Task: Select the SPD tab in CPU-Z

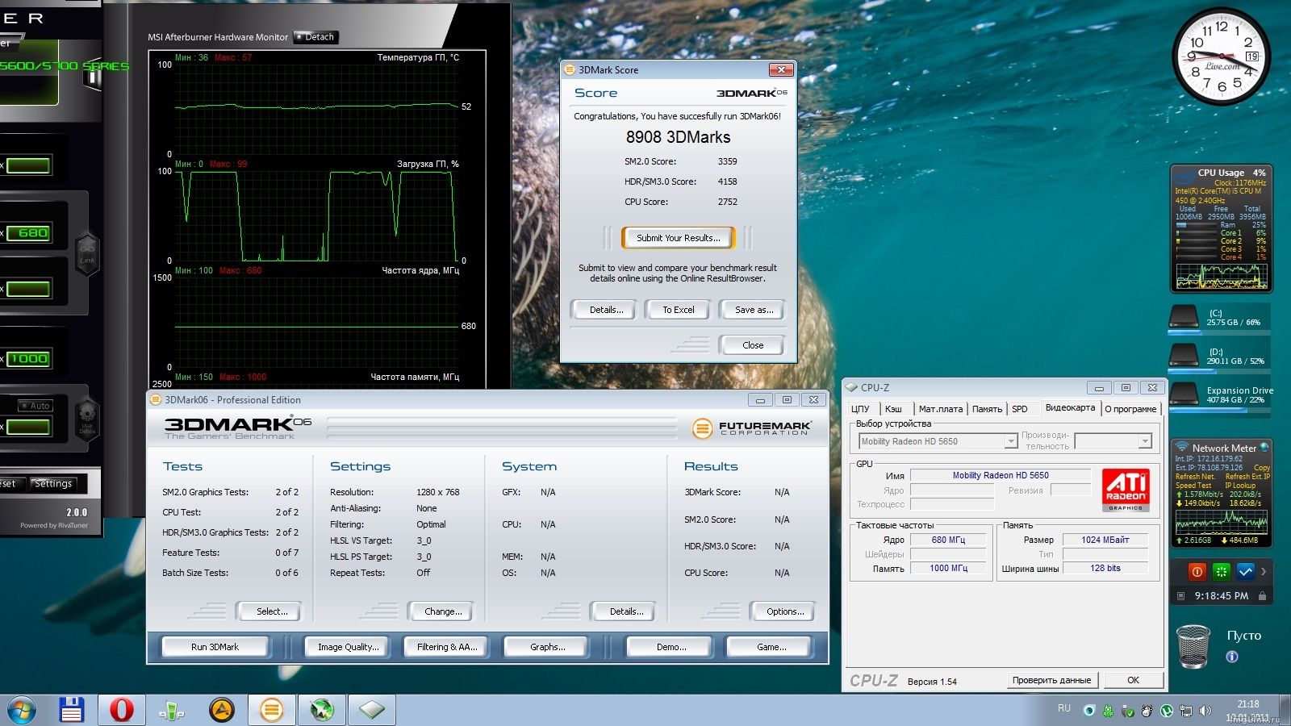Action: [1020, 409]
